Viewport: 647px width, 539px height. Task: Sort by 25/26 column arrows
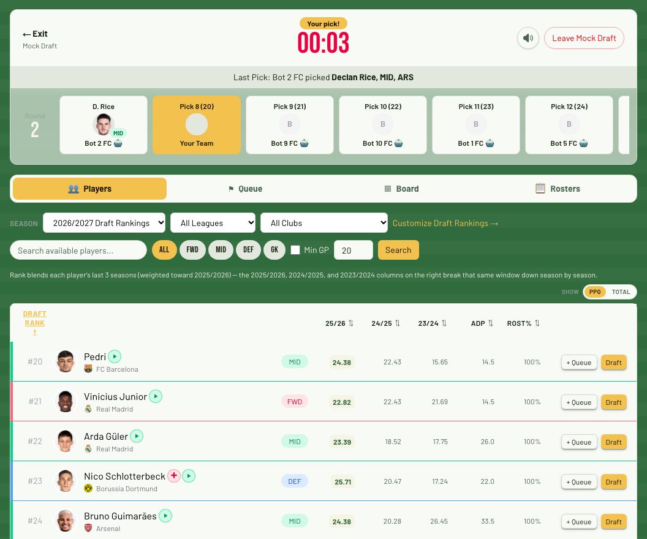pyautogui.click(x=350, y=323)
